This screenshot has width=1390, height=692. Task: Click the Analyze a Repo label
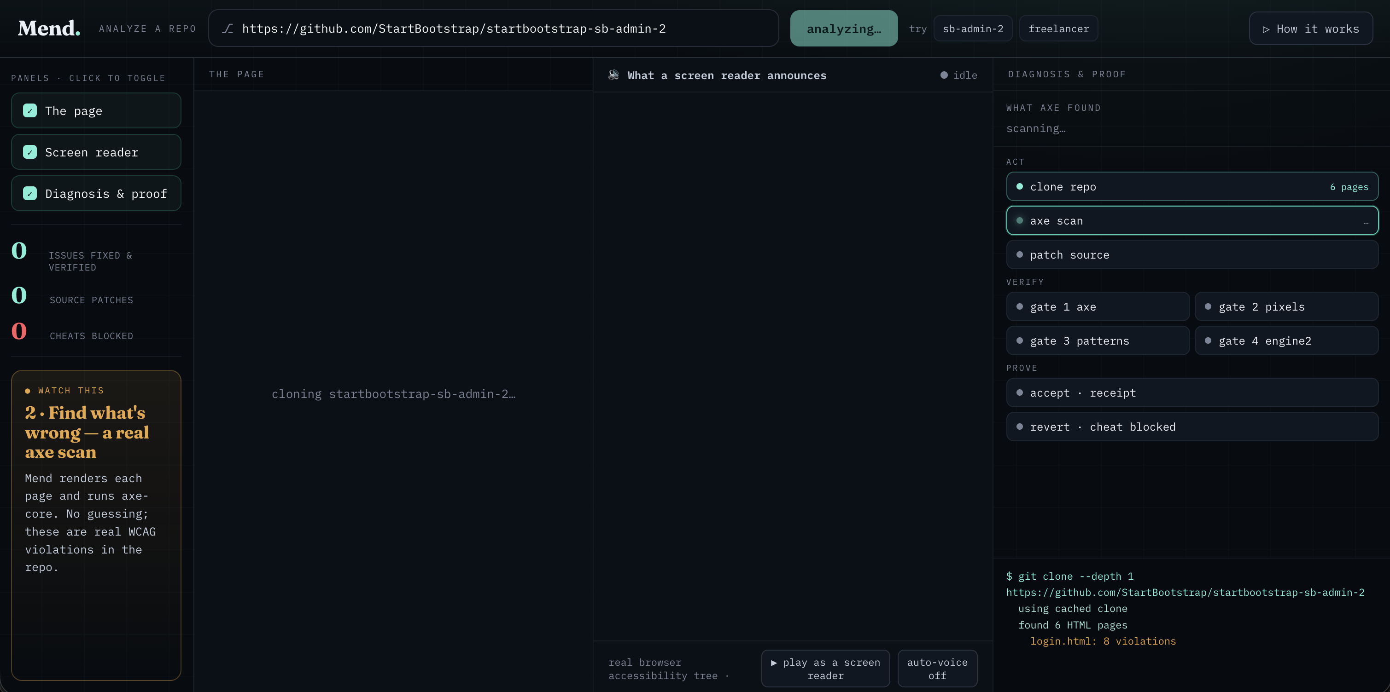click(x=147, y=29)
